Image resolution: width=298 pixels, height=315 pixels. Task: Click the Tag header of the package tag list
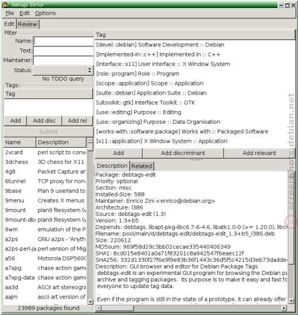point(195,35)
